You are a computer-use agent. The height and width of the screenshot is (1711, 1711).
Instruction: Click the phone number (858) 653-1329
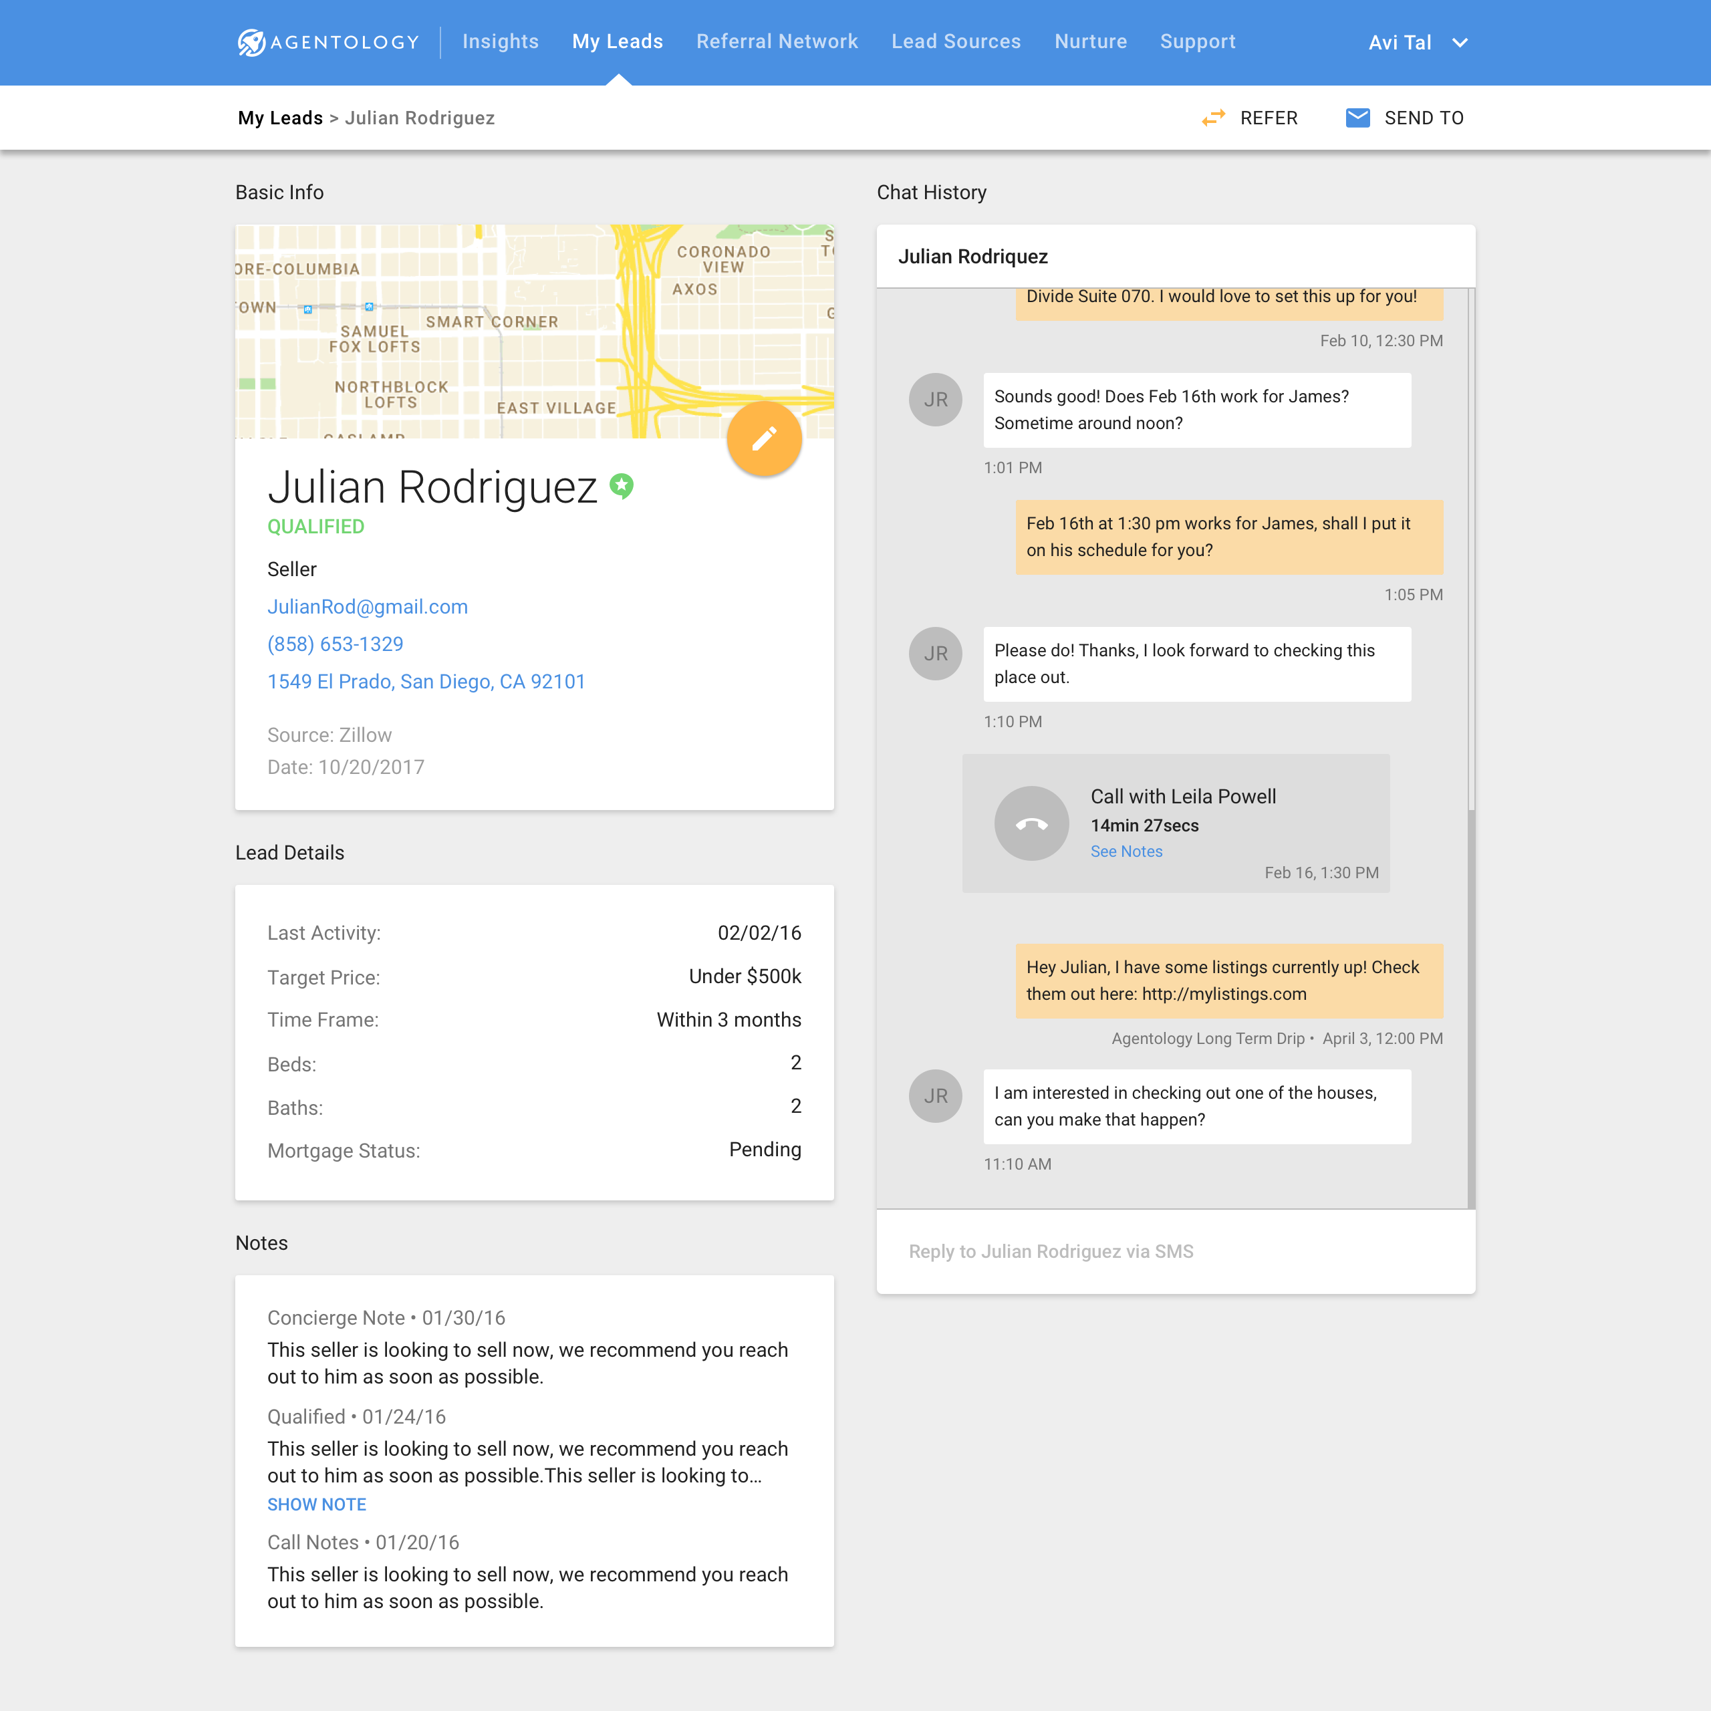335,644
